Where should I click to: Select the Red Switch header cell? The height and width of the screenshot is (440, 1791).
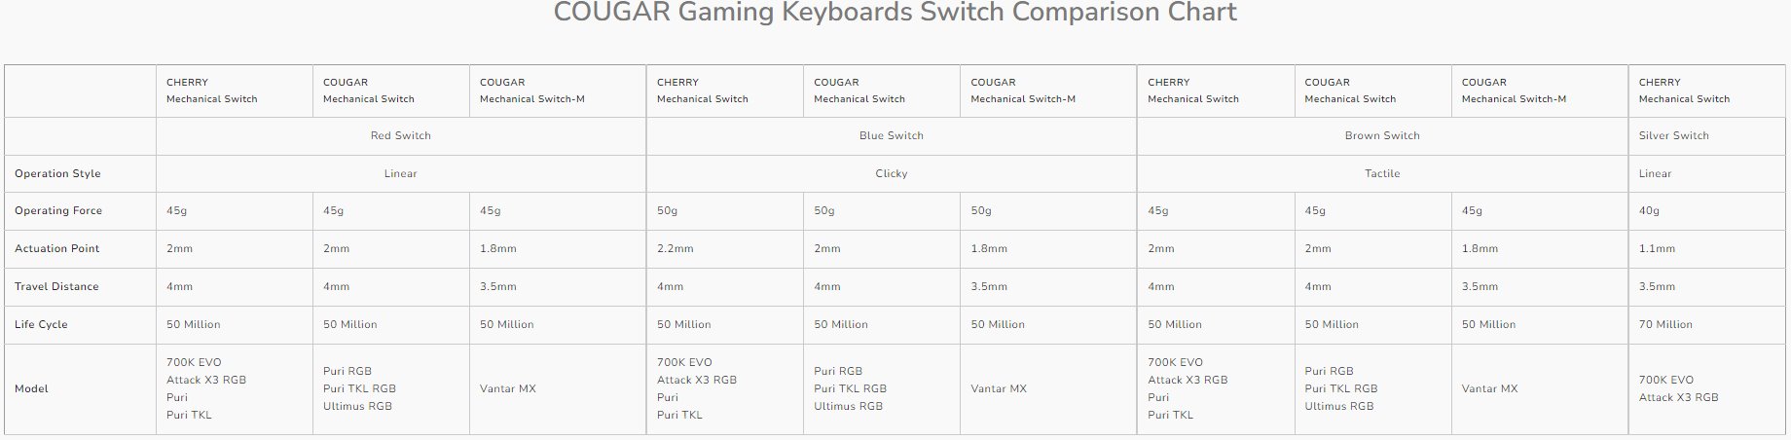pos(400,136)
